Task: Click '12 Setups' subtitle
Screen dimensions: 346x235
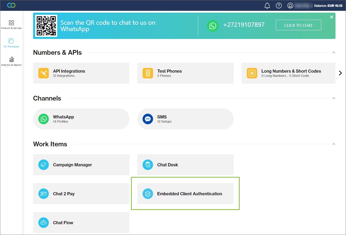Action: (164, 122)
